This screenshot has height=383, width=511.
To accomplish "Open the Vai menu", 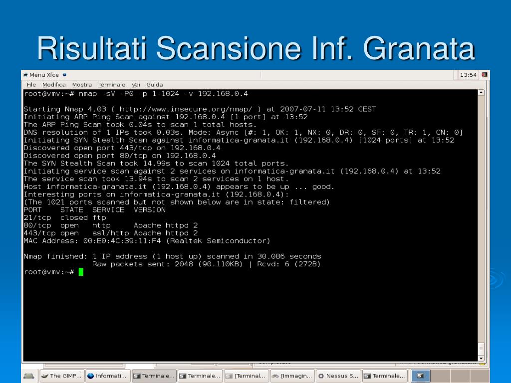I will (136, 85).
